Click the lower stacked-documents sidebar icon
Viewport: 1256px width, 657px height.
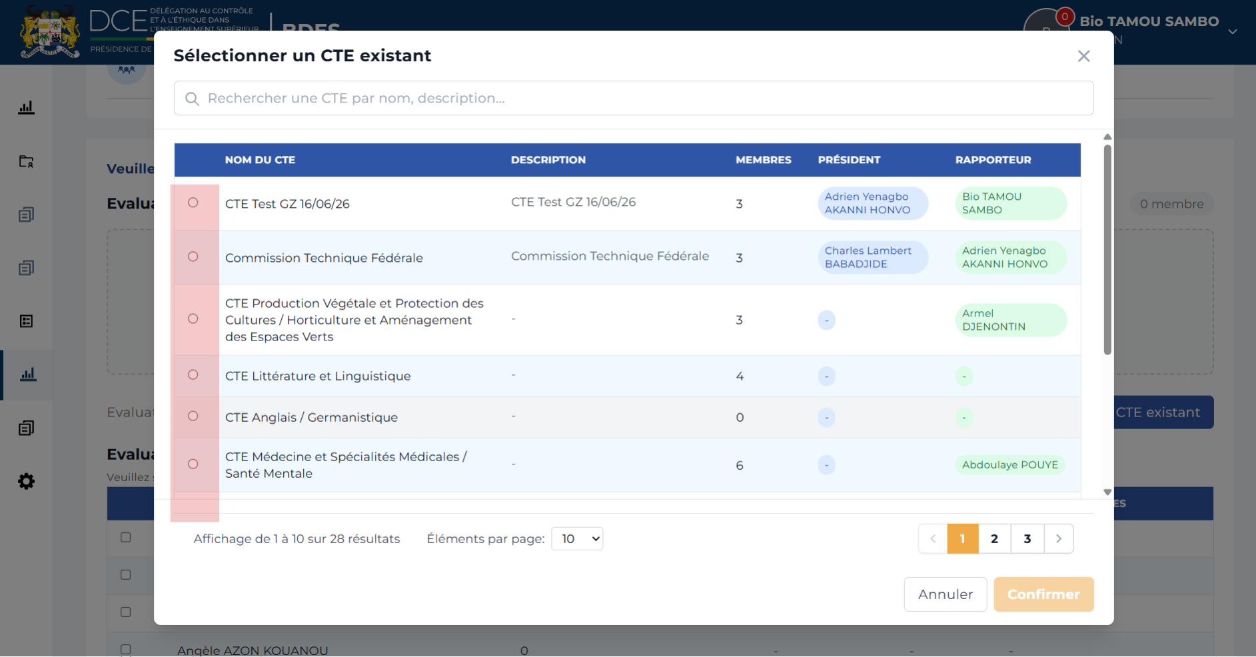(26, 428)
